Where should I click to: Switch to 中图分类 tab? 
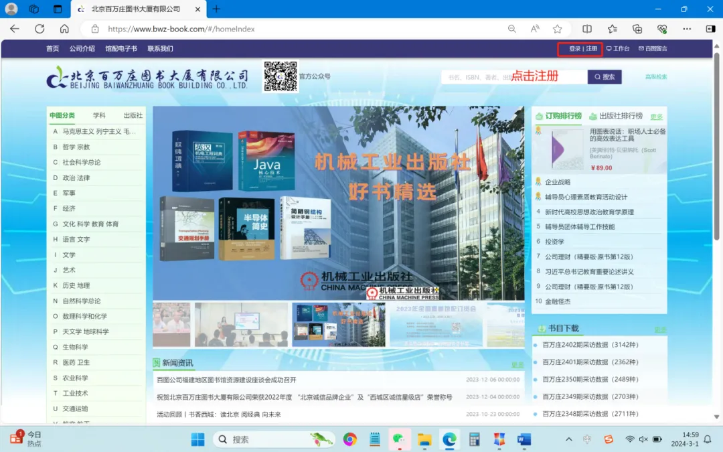click(x=62, y=115)
